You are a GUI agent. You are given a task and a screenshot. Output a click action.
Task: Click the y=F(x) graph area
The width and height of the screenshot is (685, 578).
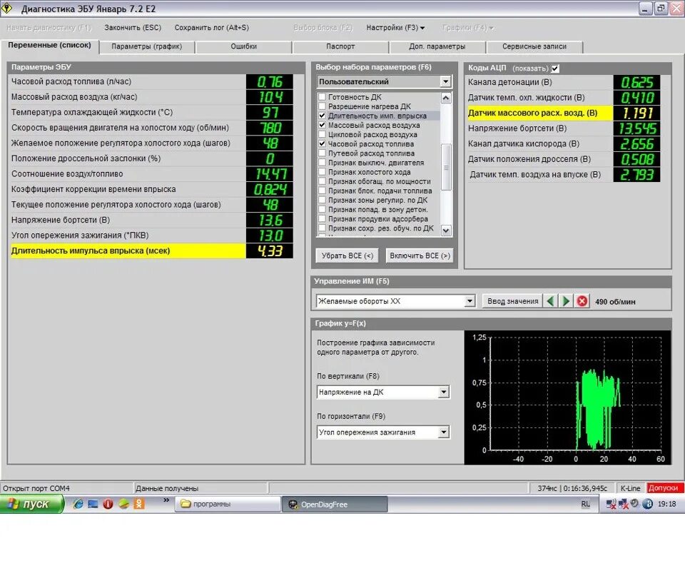coord(567,397)
